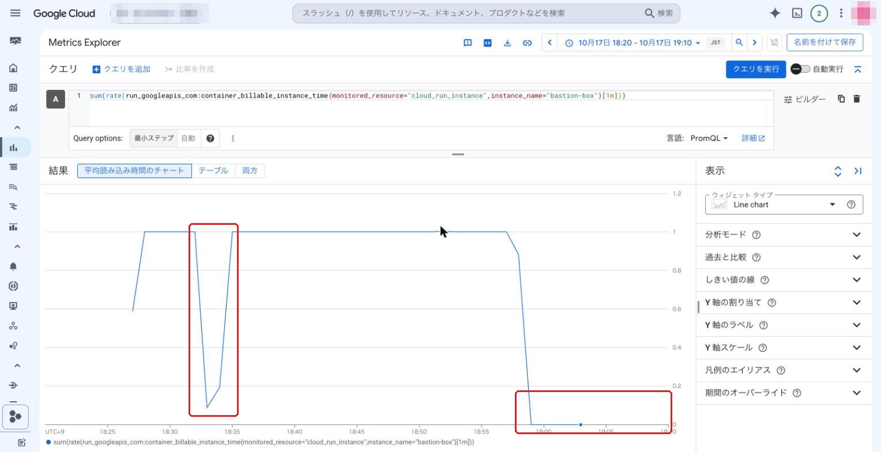Toggle the JST timezone chip
Image resolution: width=881 pixels, height=452 pixels.
tap(716, 43)
